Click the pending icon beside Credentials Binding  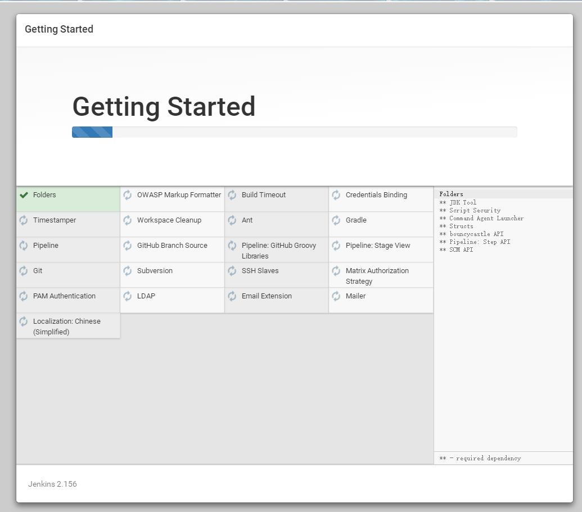click(x=336, y=195)
